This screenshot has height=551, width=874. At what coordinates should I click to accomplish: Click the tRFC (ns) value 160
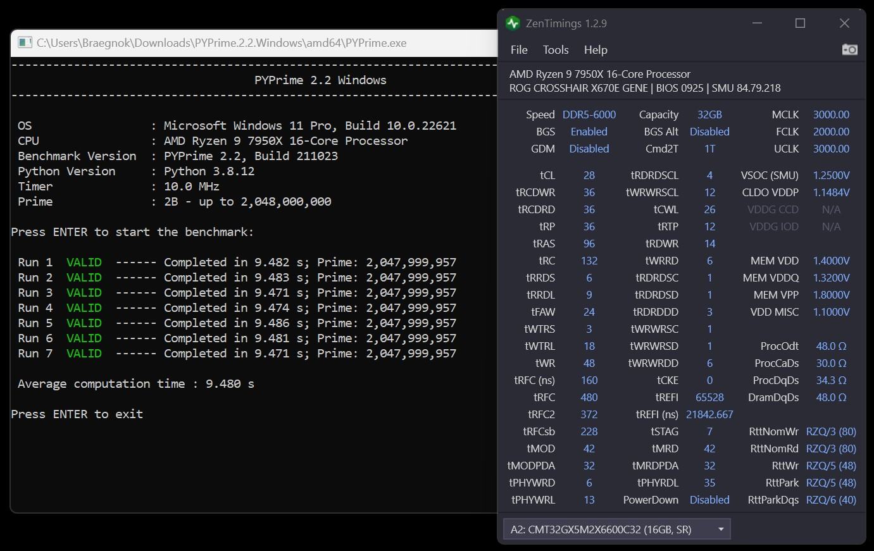[x=589, y=380]
